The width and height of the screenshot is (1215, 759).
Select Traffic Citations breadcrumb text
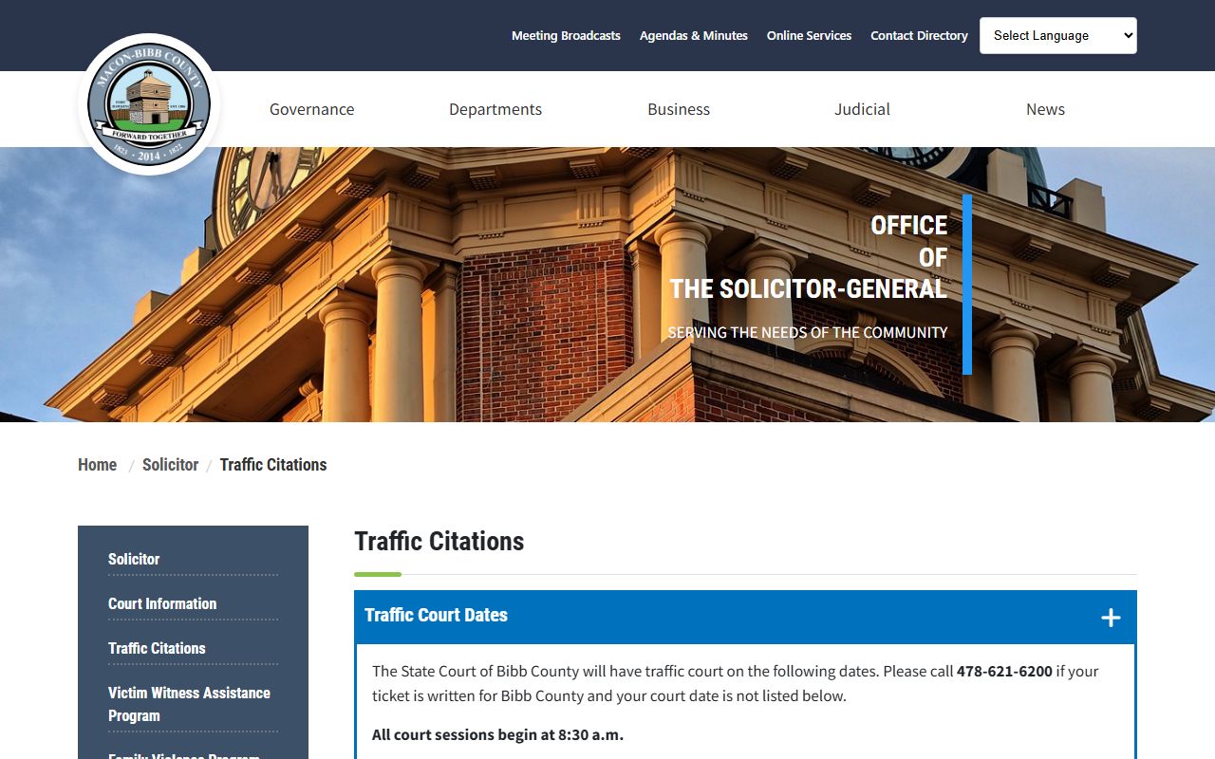pyautogui.click(x=273, y=465)
